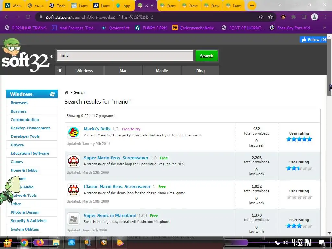Click the soft32 home icon in navigation bar

click(x=60, y=70)
